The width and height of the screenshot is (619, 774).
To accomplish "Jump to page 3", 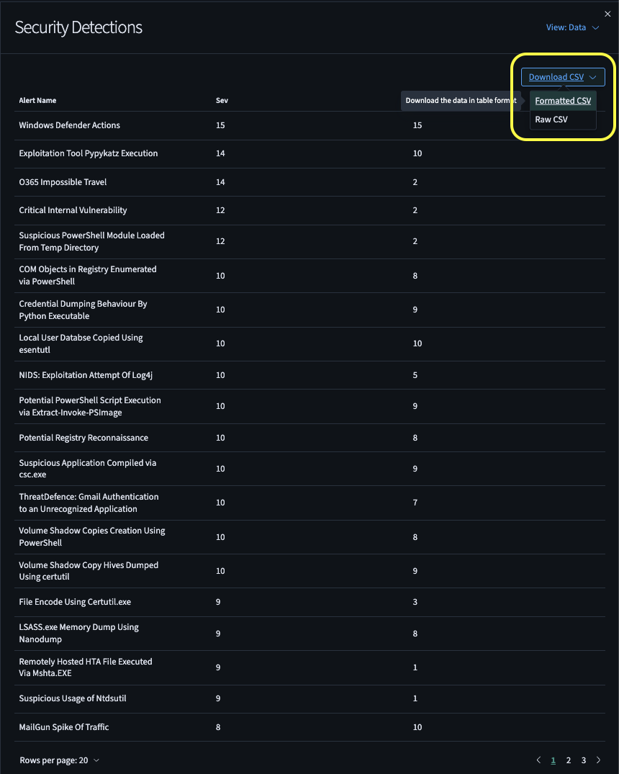I will coord(584,760).
